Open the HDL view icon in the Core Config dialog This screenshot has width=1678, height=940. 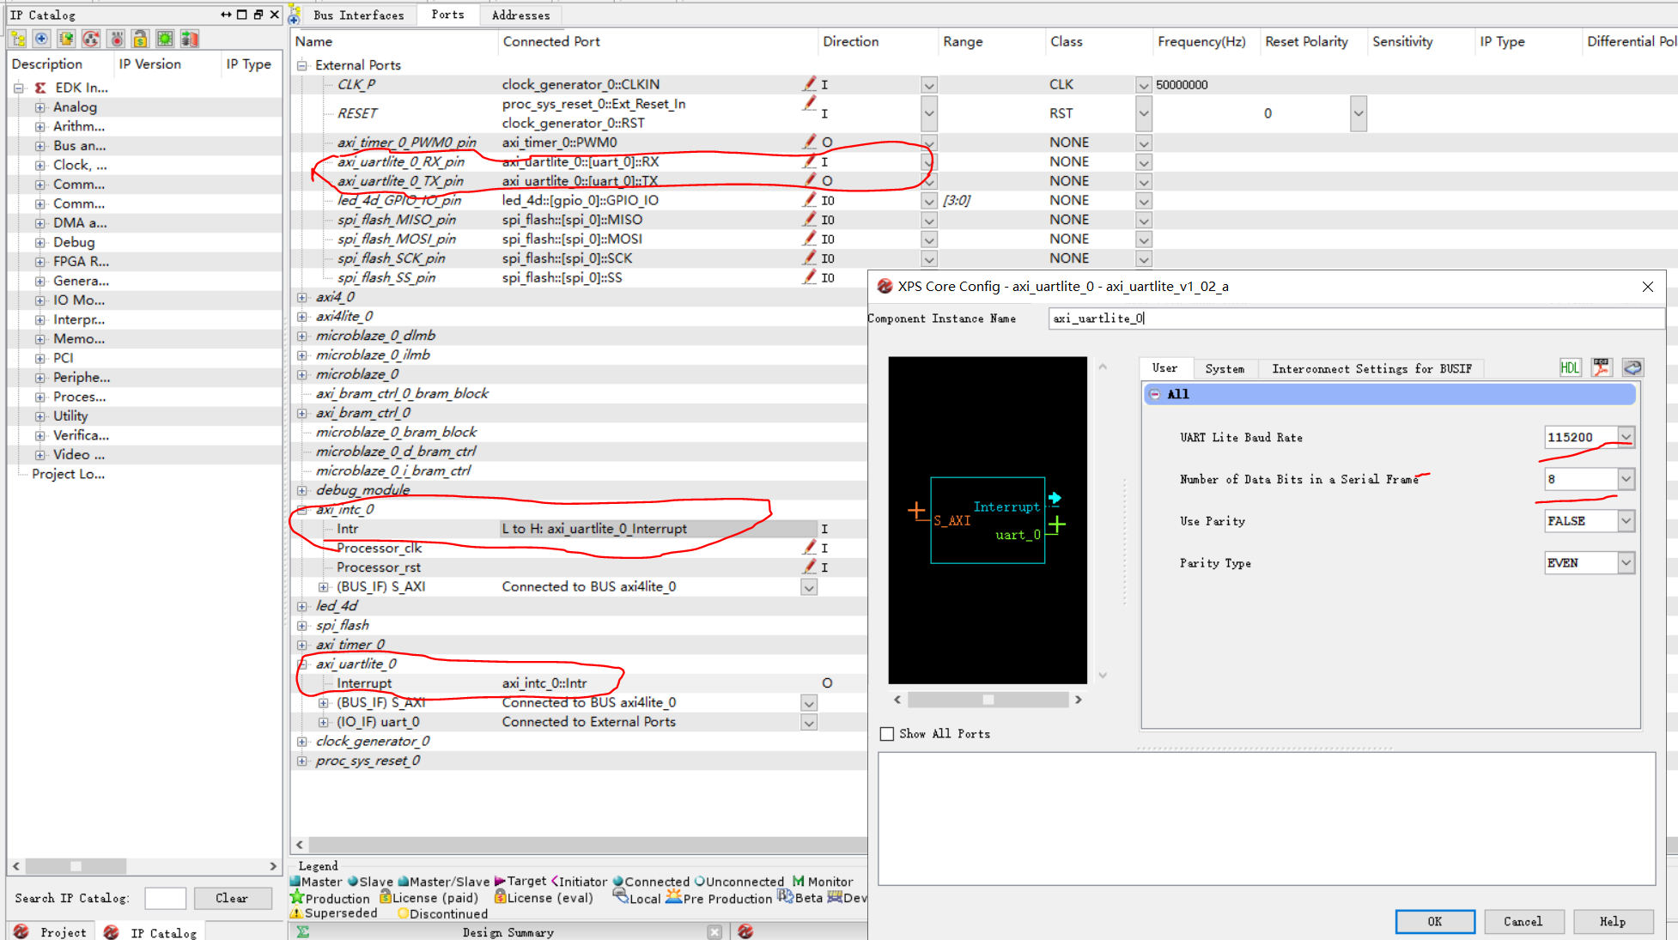coord(1570,367)
